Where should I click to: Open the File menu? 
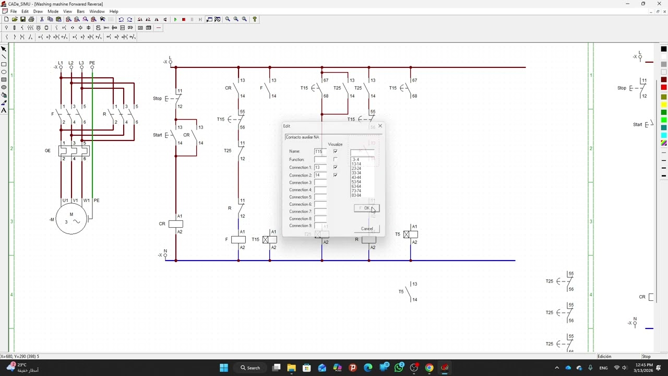pyautogui.click(x=14, y=11)
